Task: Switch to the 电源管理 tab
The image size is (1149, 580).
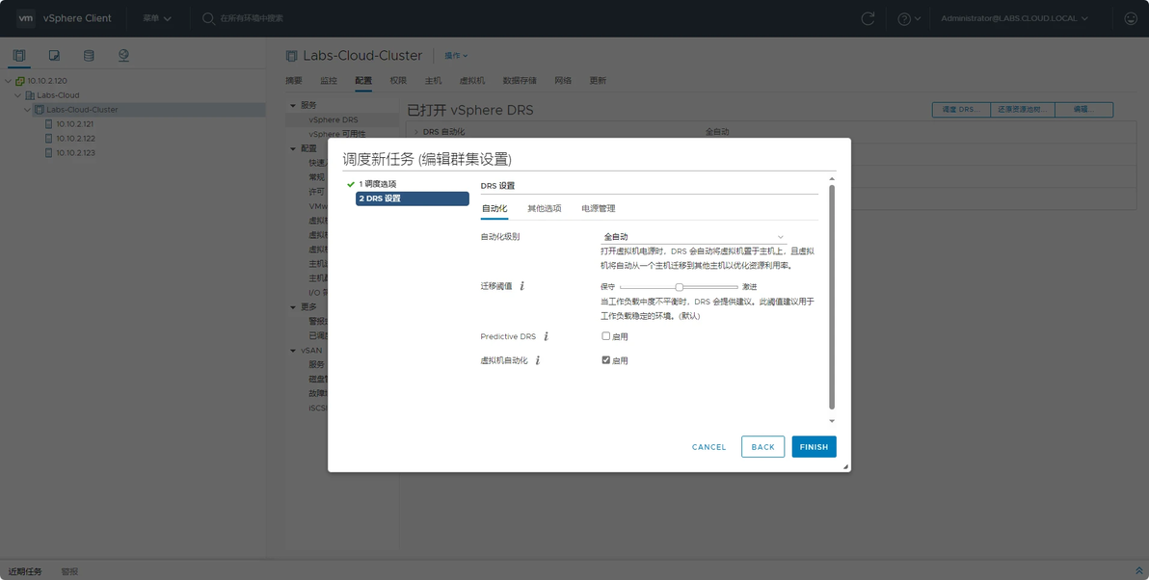Action: point(598,209)
